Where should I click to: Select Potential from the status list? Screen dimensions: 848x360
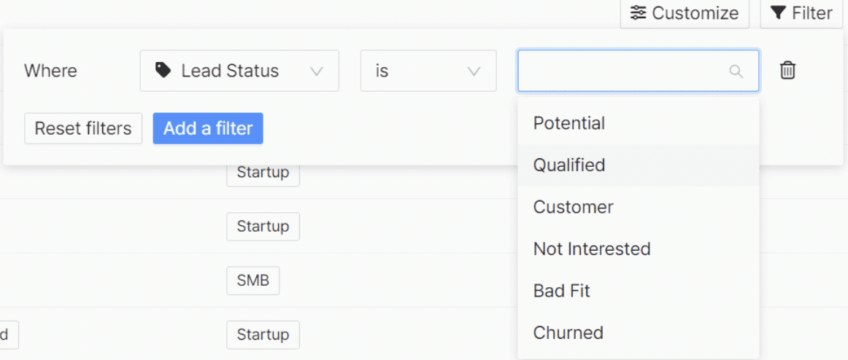click(569, 123)
